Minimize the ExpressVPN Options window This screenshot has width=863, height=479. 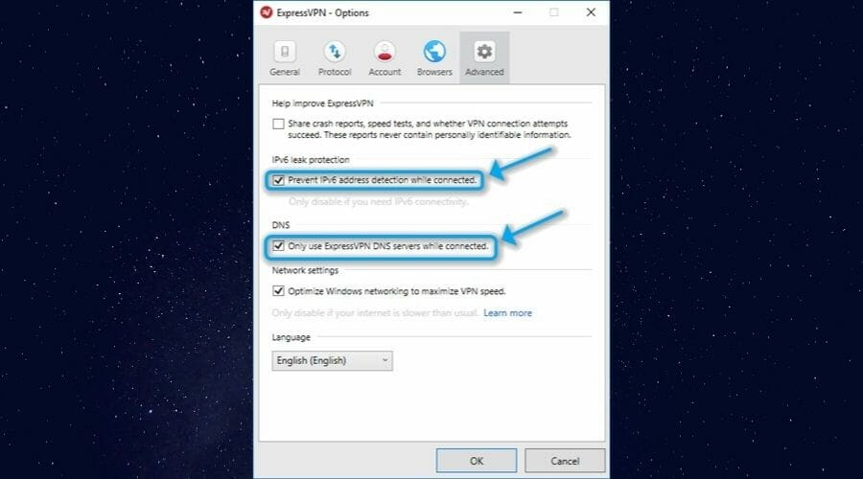pos(518,12)
